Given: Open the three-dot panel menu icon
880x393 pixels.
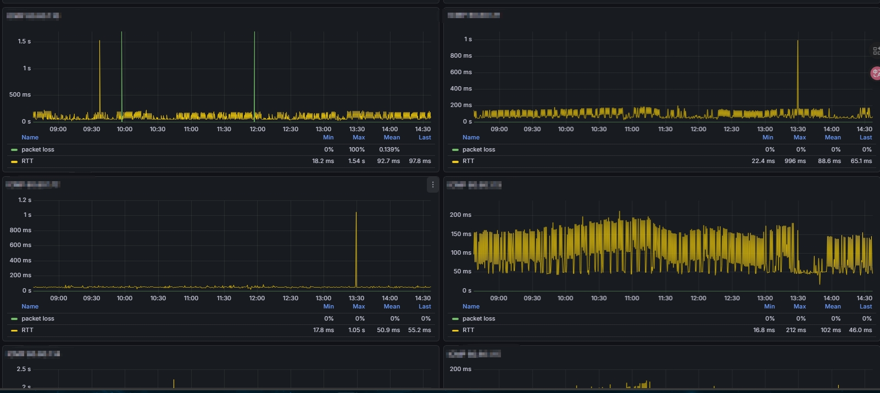Looking at the screenshot, I should click(x=433, y=185).
